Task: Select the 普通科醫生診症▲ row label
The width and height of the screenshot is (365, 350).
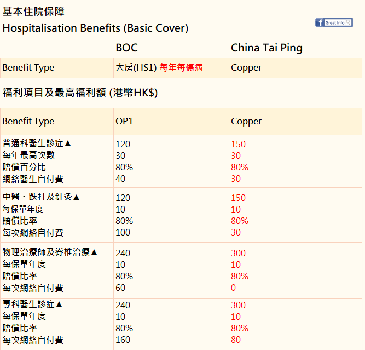Action: (37, 143)
